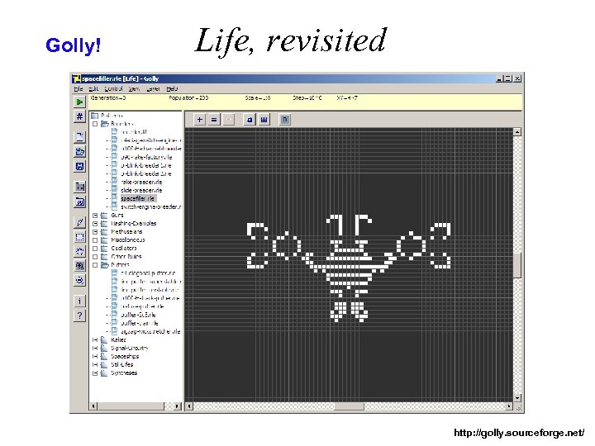This screenshot has width=595, height=446.
Task: Expand the Hashing-Examples folder node
Action: [x=95, y=223]
